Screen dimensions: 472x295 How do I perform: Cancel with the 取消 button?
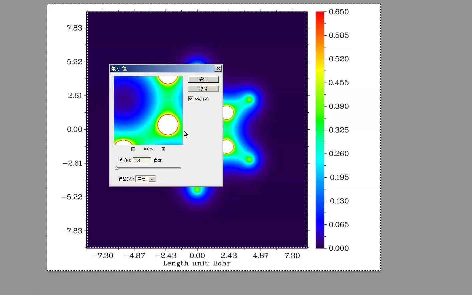tap(203, 89)
